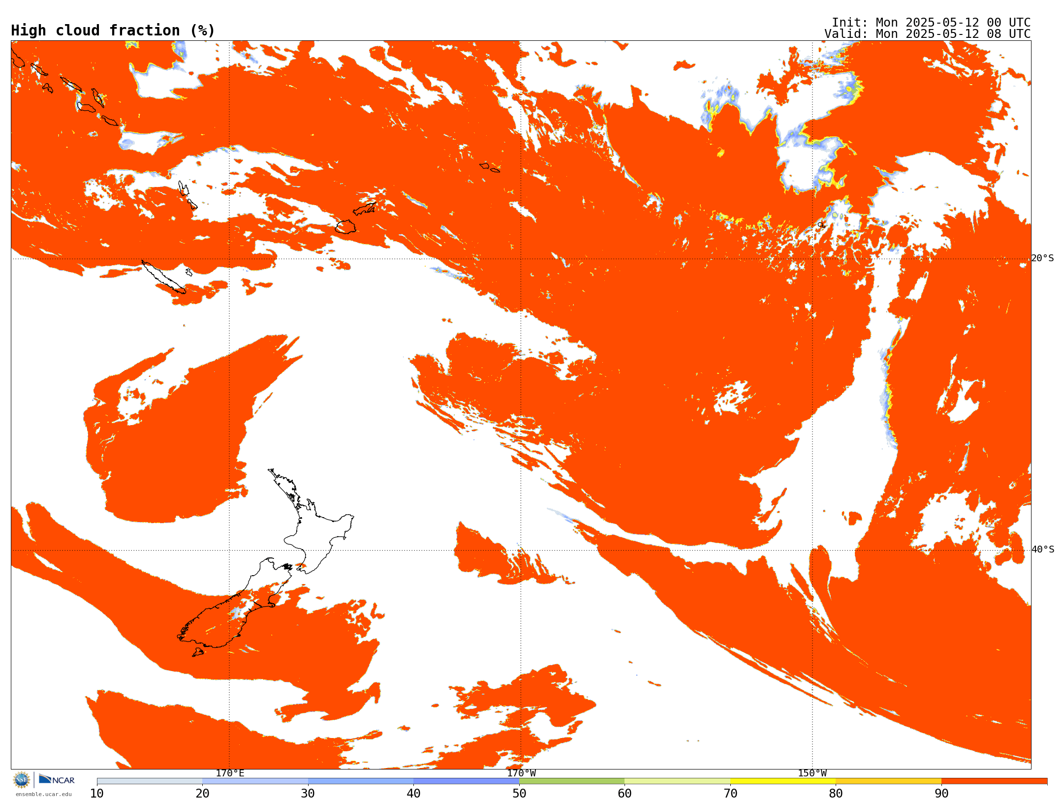Click the 50–60 green colorbar segment
Viewport: 1063px width, 800px height.
(x=572, y=781)
